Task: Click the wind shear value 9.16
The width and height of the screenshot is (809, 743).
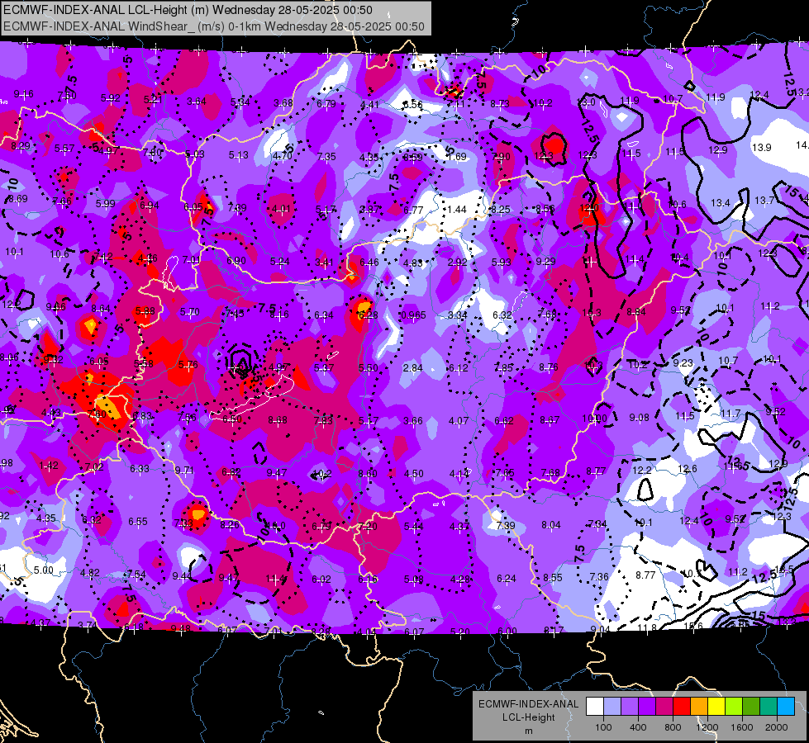Action: pyautogui.click(x=24, y=94)
